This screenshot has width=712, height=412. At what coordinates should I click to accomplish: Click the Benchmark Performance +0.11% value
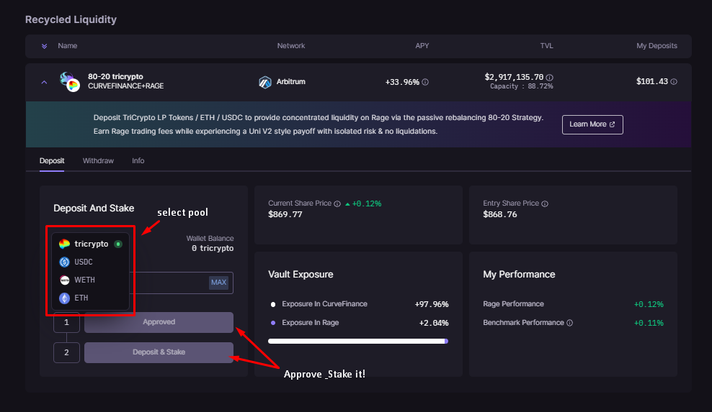point(649,323)
